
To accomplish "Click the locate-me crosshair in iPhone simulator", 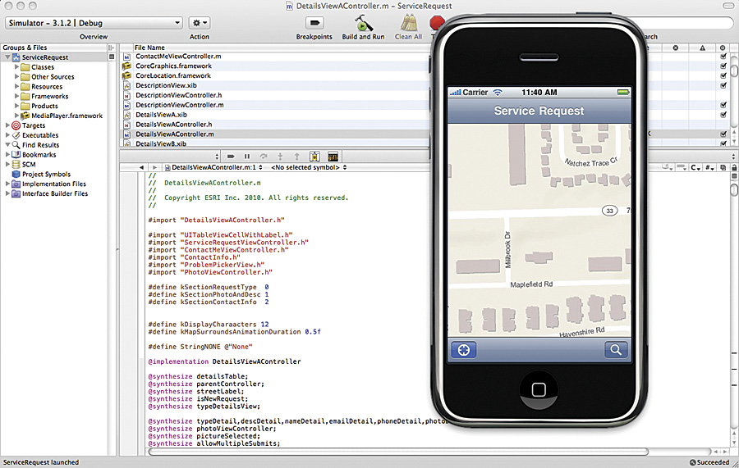I will (x=464, y=350).
